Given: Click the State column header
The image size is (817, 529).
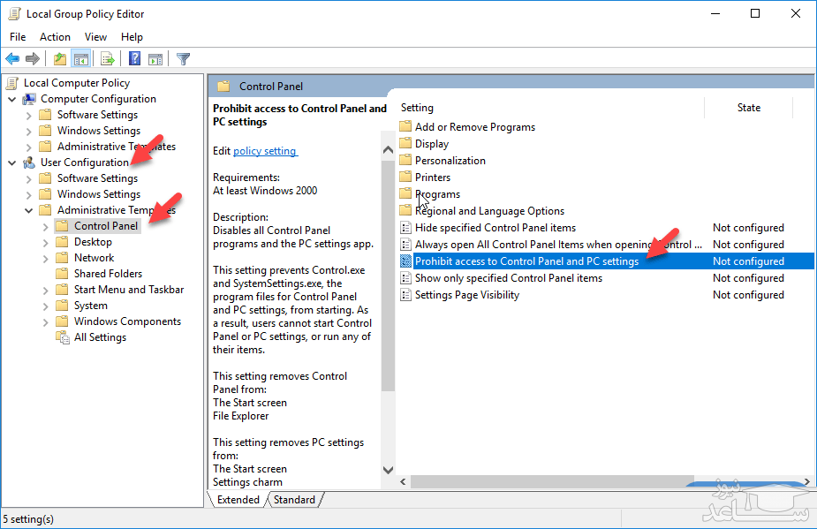Looking at the screenshot, I should pos(748,108).
